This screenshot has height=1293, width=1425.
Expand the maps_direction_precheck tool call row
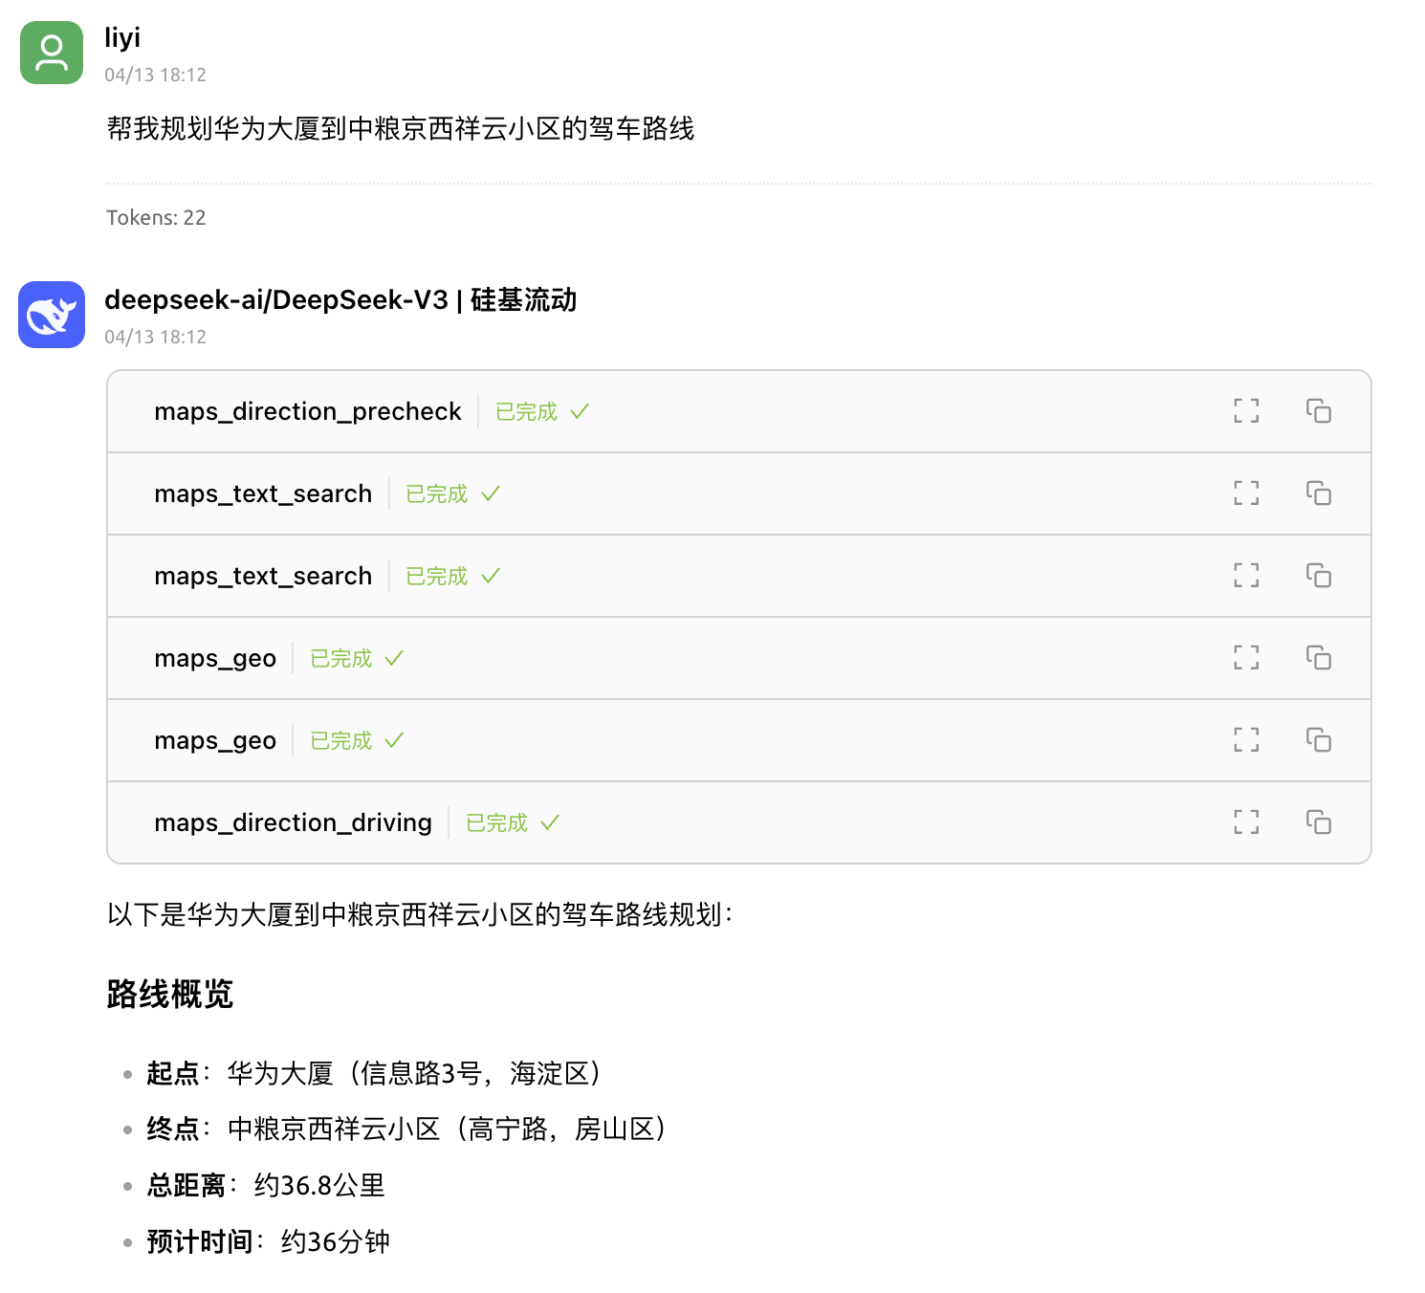coord(308,411)
